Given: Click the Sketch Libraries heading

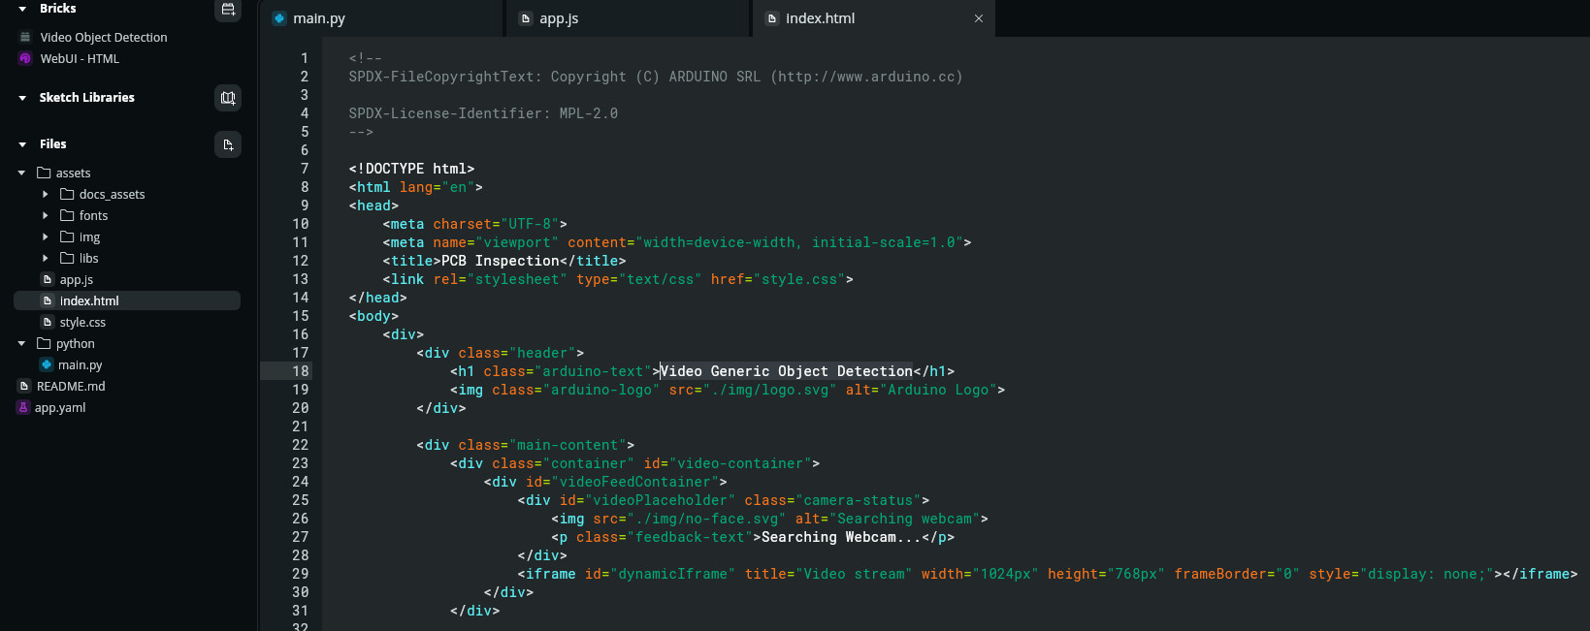Looking at the screenshot, I should point(87,98).
